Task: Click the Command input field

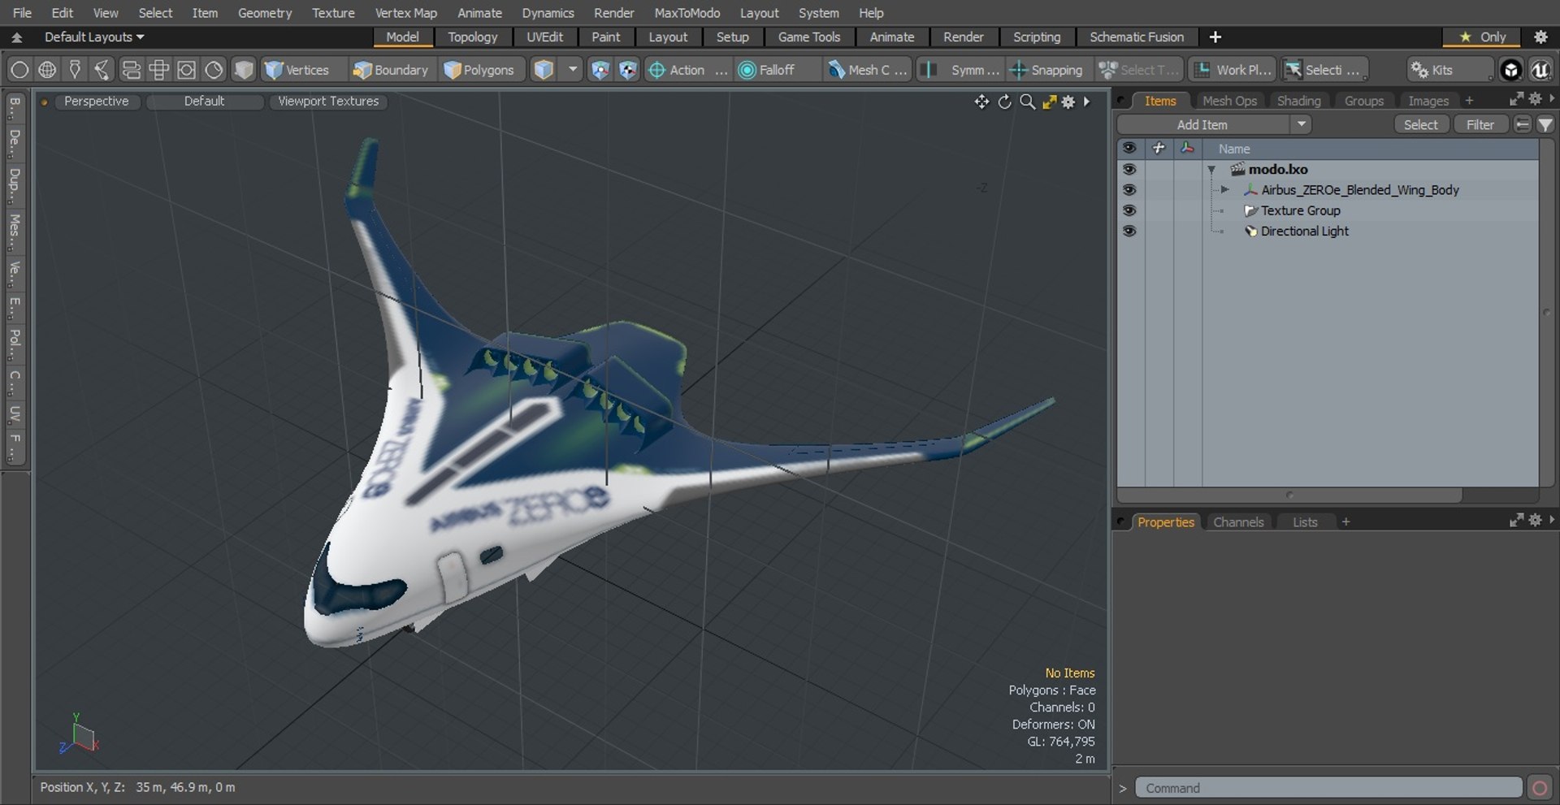Action: point(1328,788)
